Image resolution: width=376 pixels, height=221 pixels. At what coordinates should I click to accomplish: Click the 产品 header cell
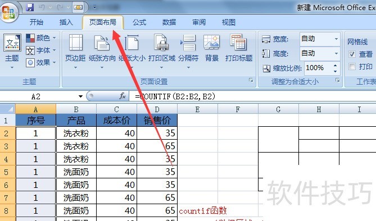(76, 120)
